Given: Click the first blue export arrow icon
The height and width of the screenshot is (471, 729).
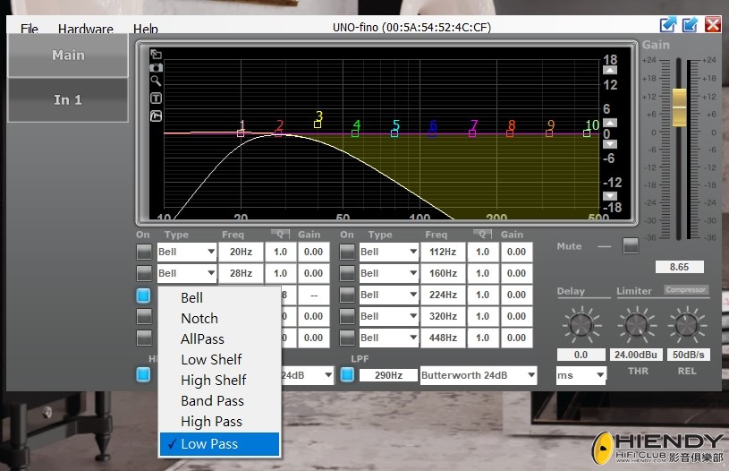Looking at the screenshot, I should (668, 24).
